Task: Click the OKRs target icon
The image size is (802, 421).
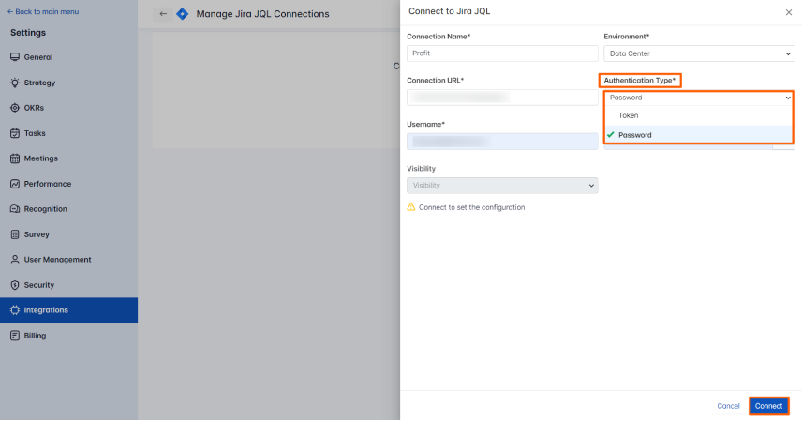Action: click(x=15, y=108)
